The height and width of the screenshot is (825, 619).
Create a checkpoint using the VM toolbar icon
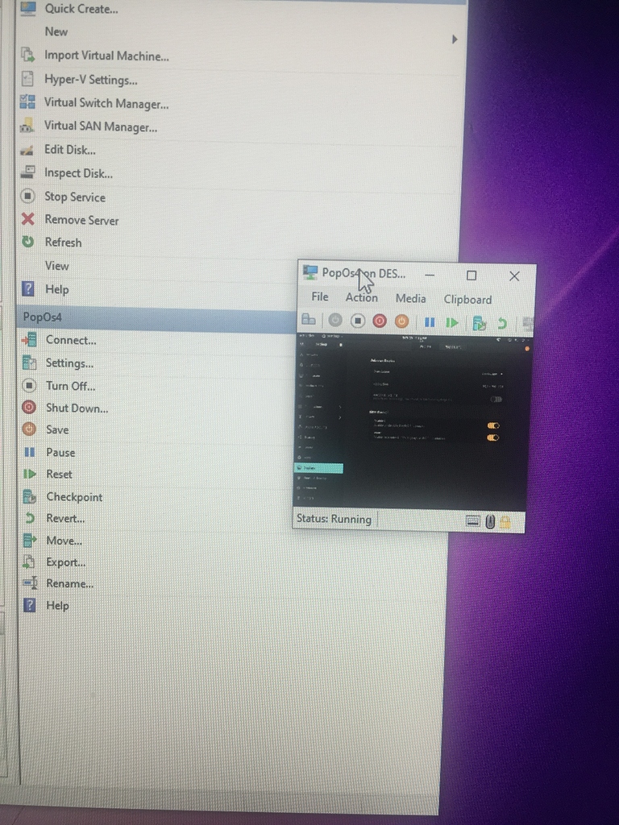coord(480,323)
